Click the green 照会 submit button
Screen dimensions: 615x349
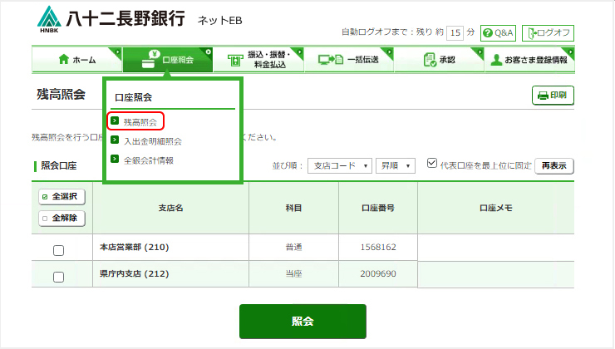303,322
